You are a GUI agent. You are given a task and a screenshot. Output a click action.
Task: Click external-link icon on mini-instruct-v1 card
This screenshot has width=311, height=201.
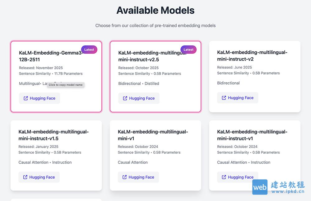tap(224, 177)
